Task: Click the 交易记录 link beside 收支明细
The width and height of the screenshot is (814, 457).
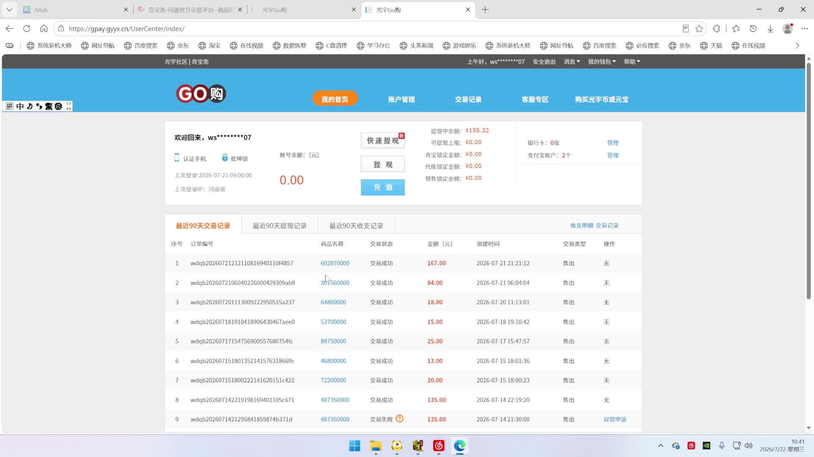Action: [607, 226]
